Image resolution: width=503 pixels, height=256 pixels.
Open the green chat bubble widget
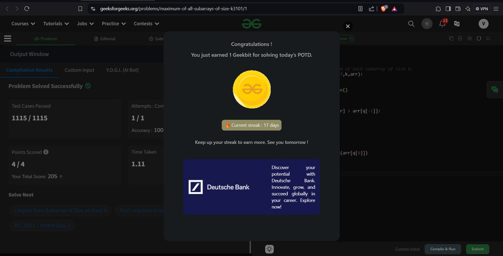(495, 89)
